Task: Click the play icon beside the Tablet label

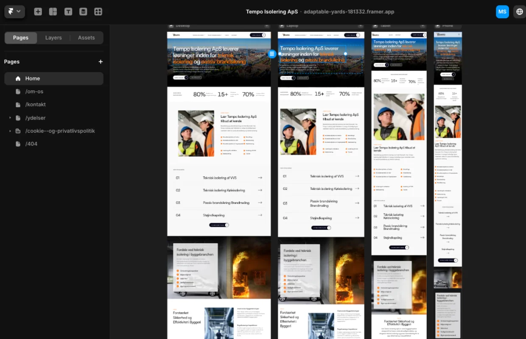Action: pyautogui.click(x=375, y=26)
